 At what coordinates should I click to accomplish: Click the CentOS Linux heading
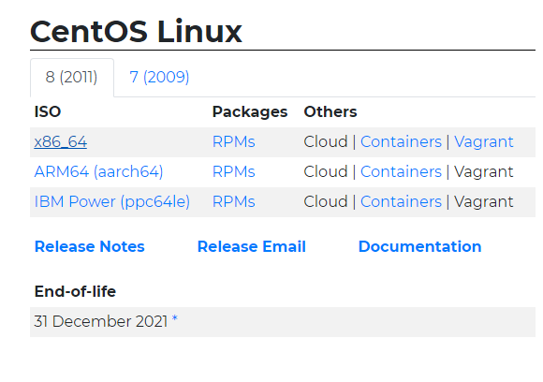(x=136, y=32)
